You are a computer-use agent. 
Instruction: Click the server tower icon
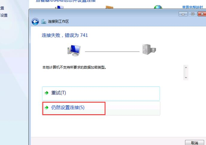coord(149,49)
